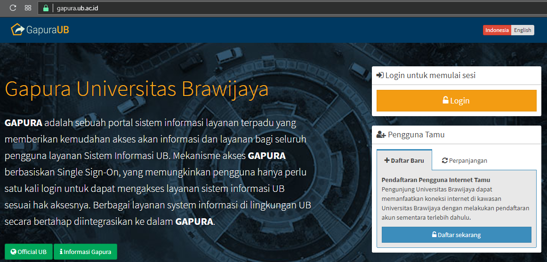
Task: Click the add-user icon beside Pengguna Tamu
Action: pyautogui.click(x=381, y=135)
